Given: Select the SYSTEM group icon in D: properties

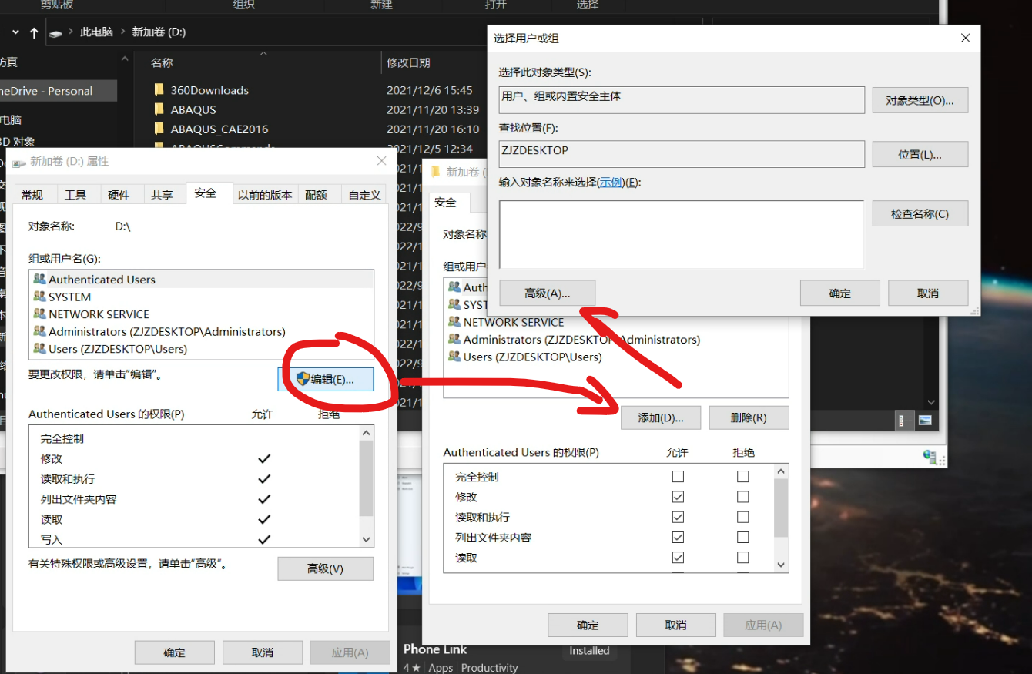Looking at the screenshot, I should point(40,297).
